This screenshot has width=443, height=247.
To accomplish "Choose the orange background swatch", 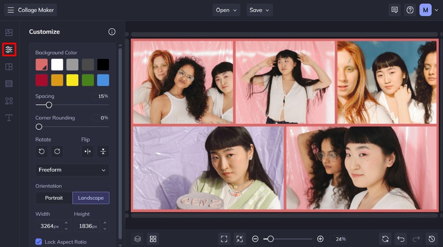I will pyautogui.click(x=57, y=80).
